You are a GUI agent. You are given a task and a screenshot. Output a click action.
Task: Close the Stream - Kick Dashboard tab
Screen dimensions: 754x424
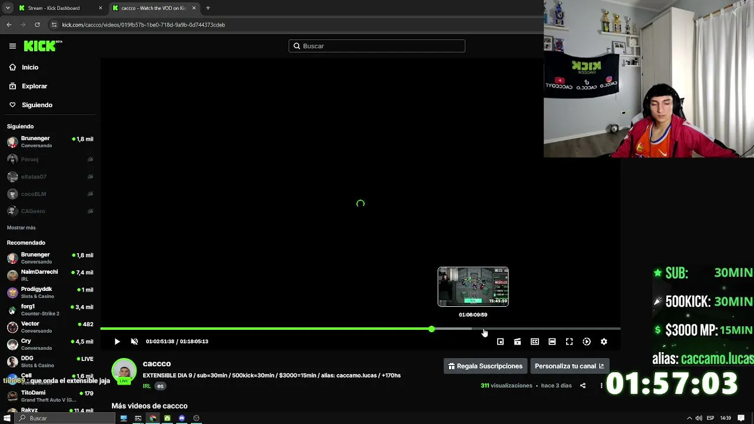100,8
